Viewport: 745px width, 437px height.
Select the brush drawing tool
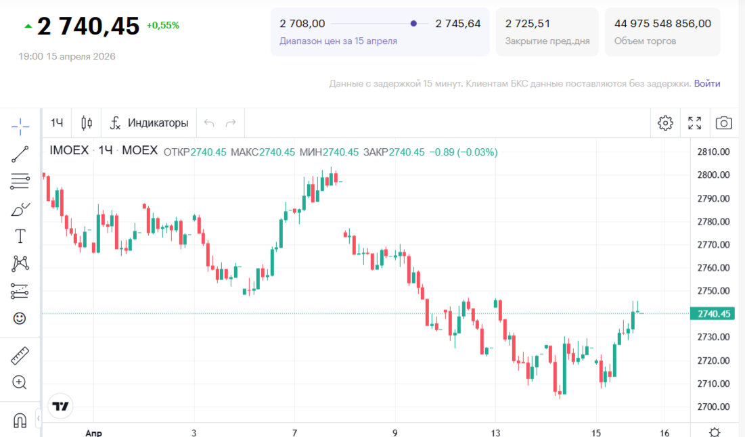20,209
